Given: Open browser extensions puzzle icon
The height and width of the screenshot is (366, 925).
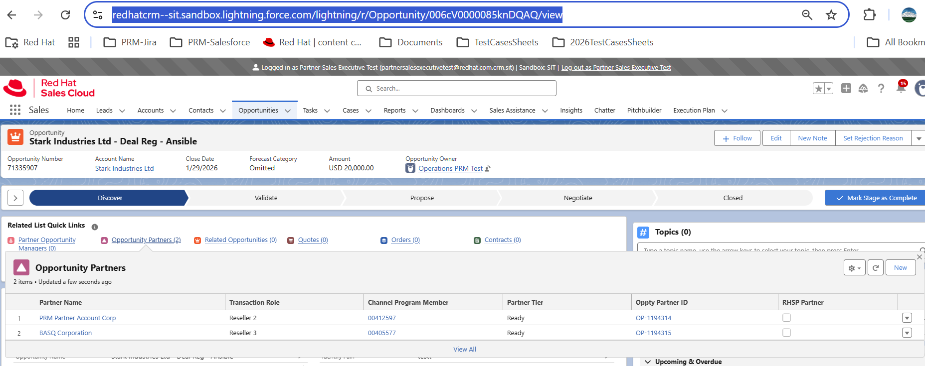Looking at the screenshot, I should (x=869, y=15).
